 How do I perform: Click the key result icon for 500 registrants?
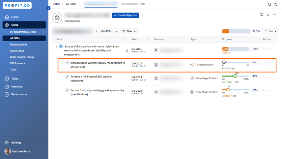coord(67,77)
